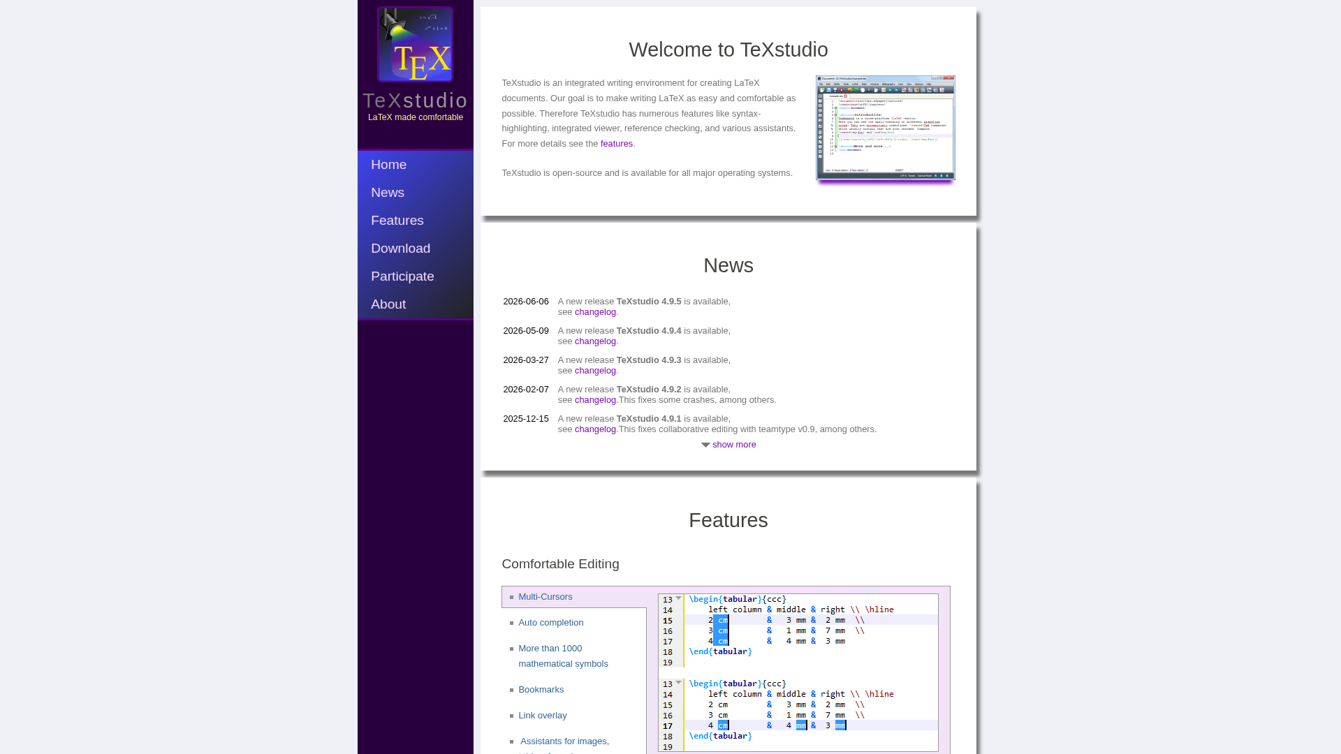This screenshot has width=1341, height=754.
Task: Click the Multi-Cursors code example image
Action: coord(798,672)
